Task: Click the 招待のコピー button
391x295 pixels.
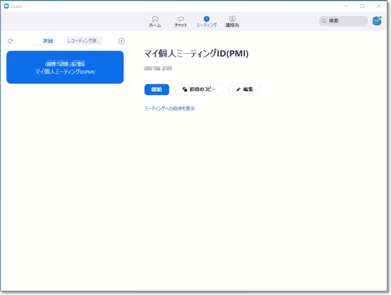Action: (199, 89)
